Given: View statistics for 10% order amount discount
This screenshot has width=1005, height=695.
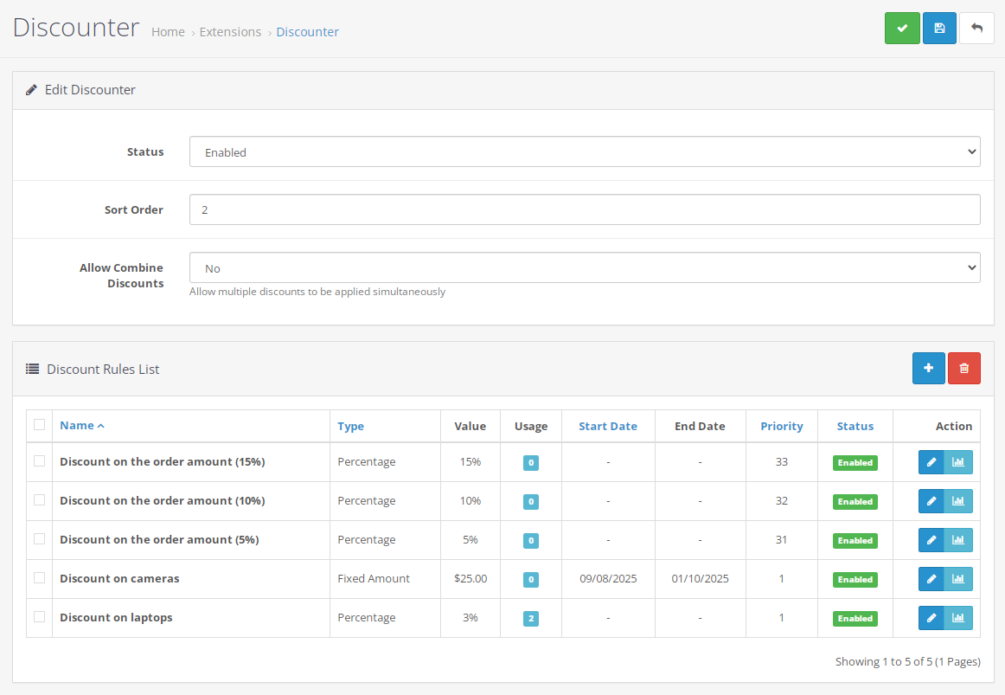Looking at the screenshot, I should (x=958, y=501).
